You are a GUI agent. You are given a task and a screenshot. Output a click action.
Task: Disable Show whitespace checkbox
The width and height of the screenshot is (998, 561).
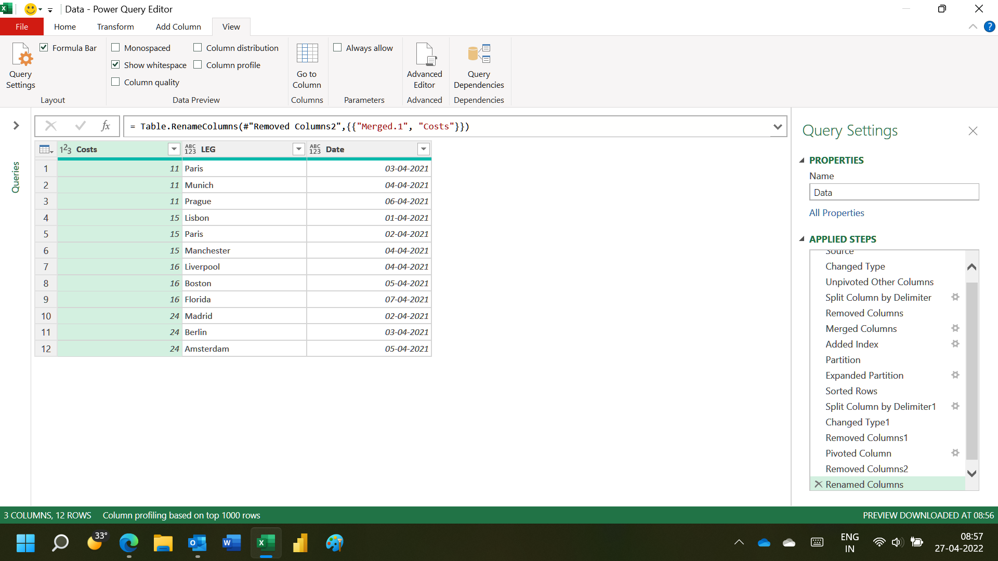coord(116,64)
